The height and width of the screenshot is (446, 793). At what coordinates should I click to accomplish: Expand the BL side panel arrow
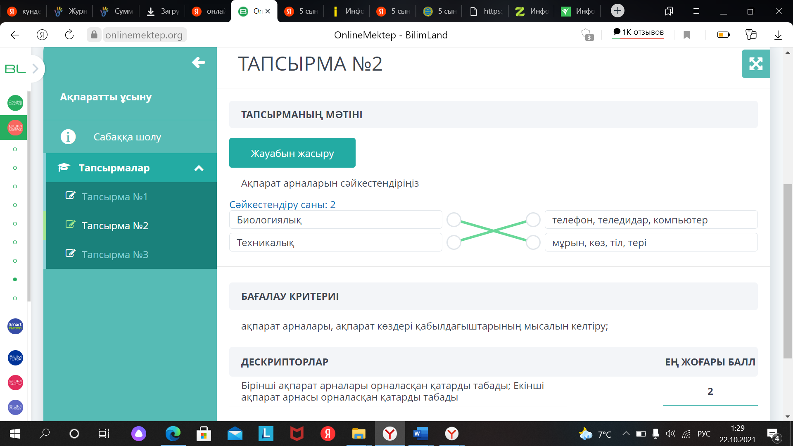(36, 69)
